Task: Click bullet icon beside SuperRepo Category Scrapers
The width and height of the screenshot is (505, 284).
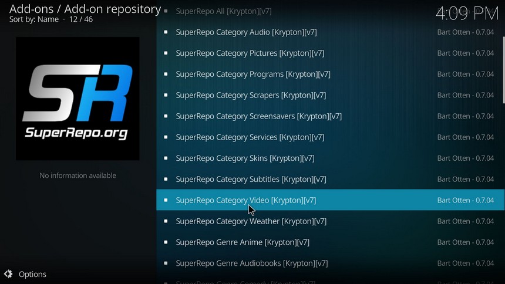Action: tap(166, 95)
